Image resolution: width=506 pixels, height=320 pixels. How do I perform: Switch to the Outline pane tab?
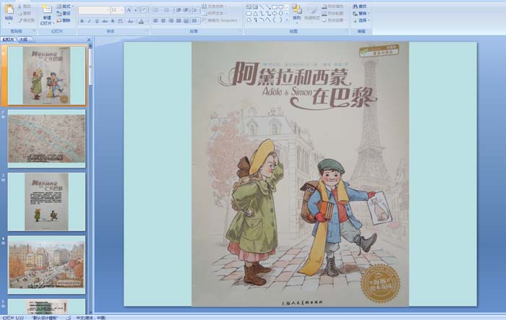point(23,40)
